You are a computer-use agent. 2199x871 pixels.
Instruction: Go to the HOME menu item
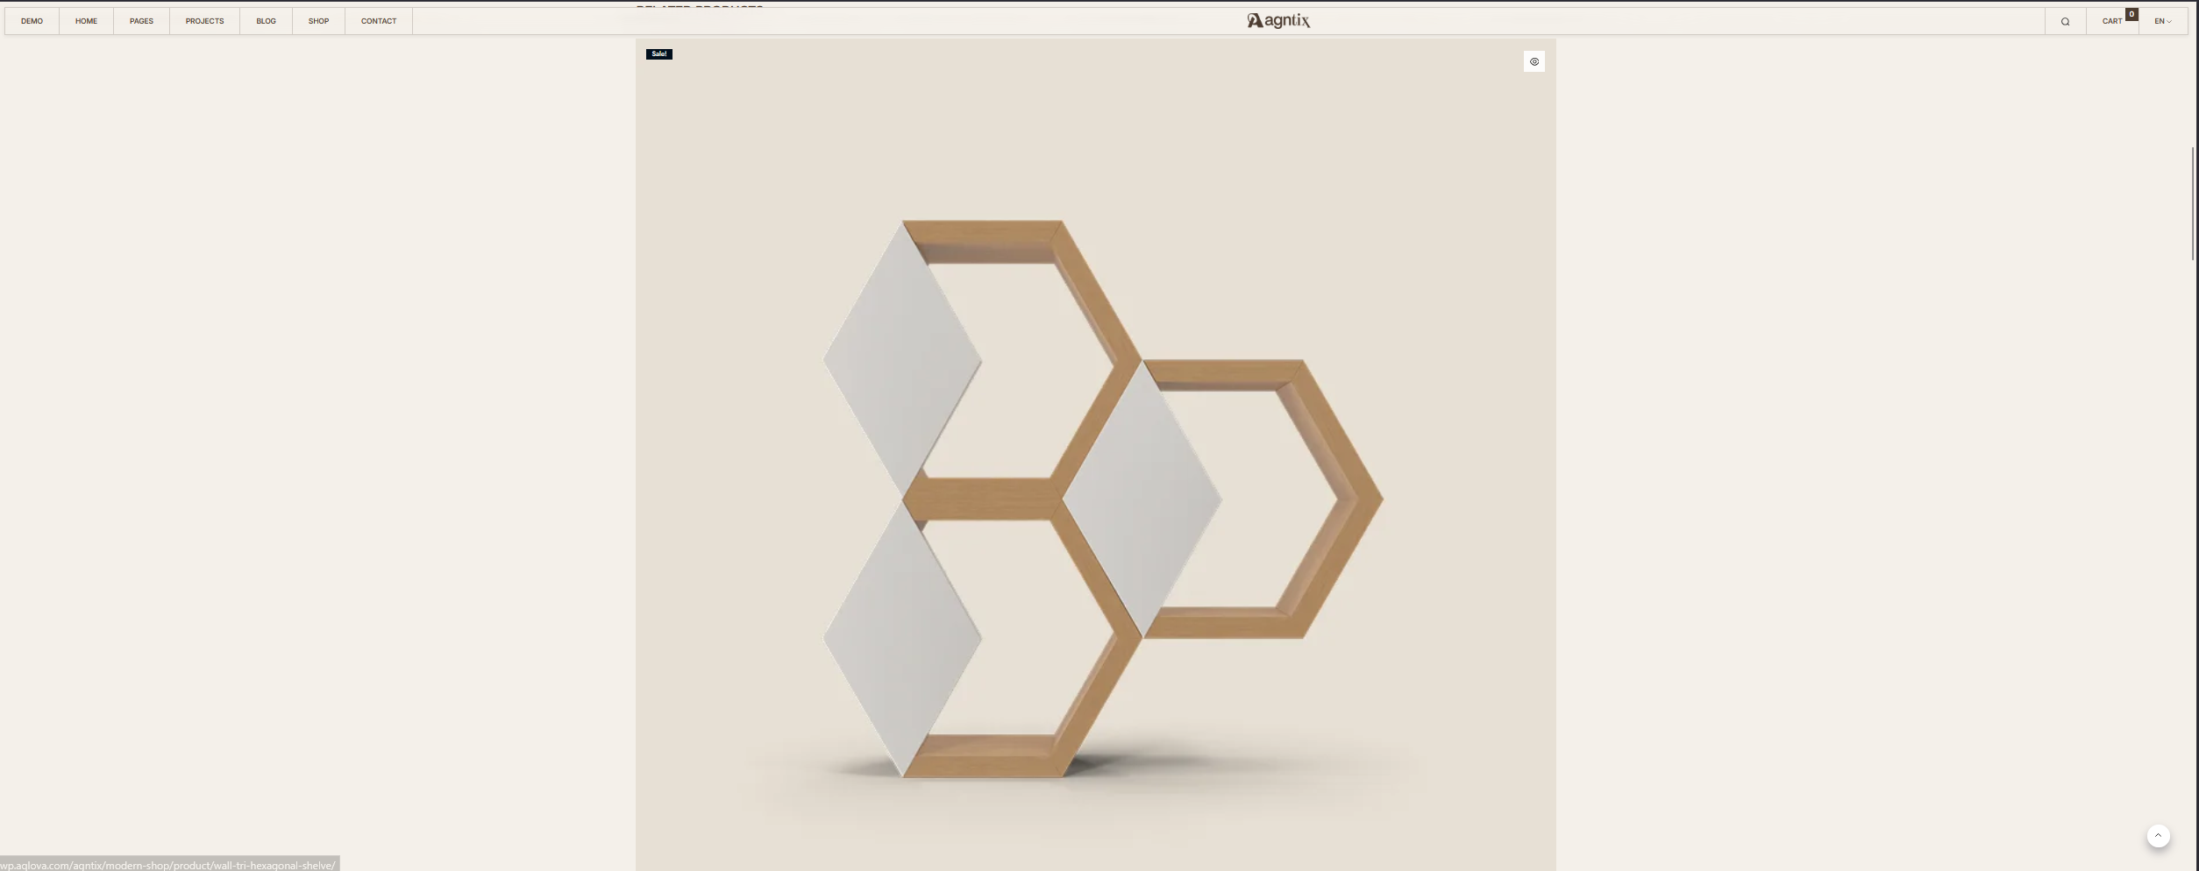86,21
